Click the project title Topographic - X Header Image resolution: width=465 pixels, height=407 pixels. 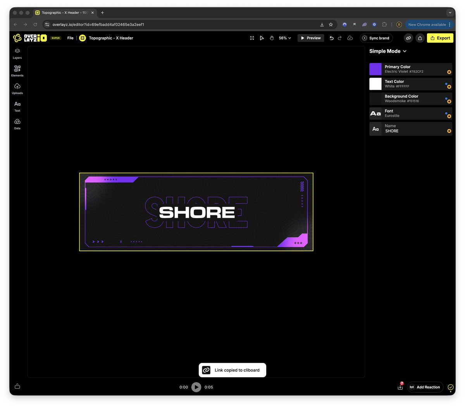click(111, 38)
